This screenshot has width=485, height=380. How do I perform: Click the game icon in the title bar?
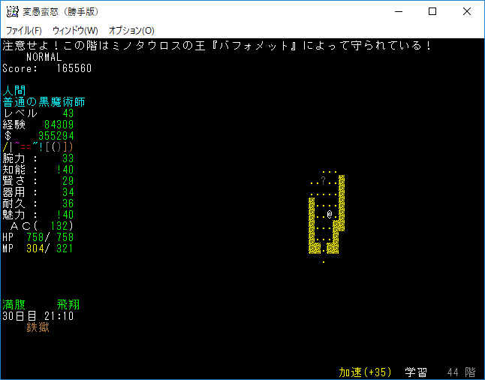pos(11,11)
